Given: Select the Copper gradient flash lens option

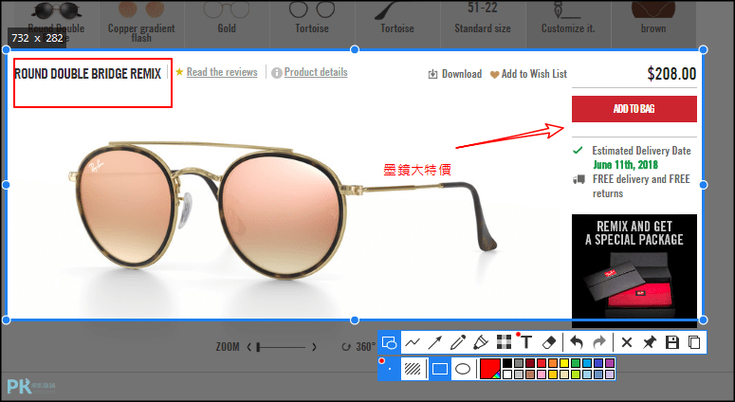Looking at the screenshot, I should coord(141,23).
